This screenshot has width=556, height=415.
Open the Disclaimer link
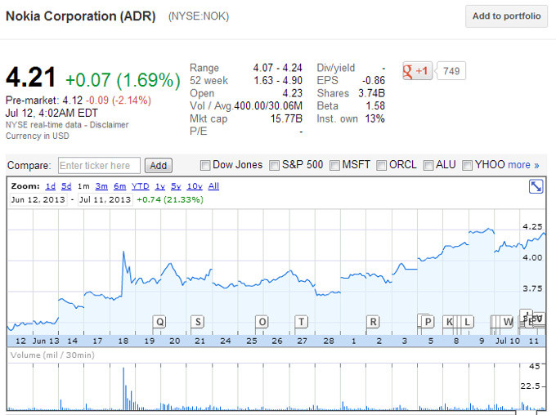[109, 125]
